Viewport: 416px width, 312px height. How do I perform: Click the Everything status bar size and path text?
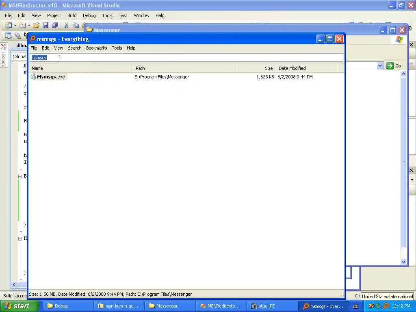110,294
